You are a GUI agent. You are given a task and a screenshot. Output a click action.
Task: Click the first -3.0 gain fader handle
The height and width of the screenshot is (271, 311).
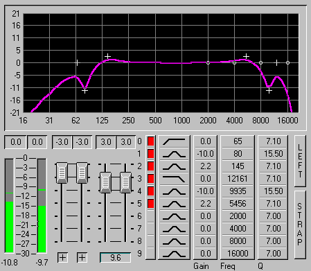[x=62, y=173]
